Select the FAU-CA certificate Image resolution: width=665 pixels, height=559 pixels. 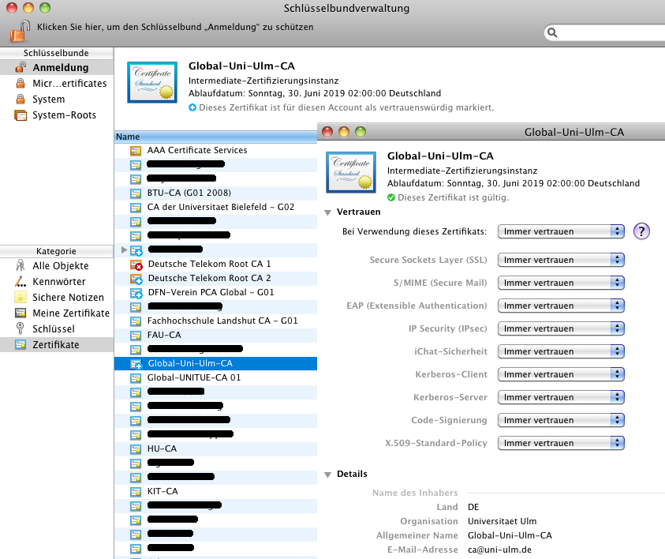pyautogui.click(x=215, y=336)
